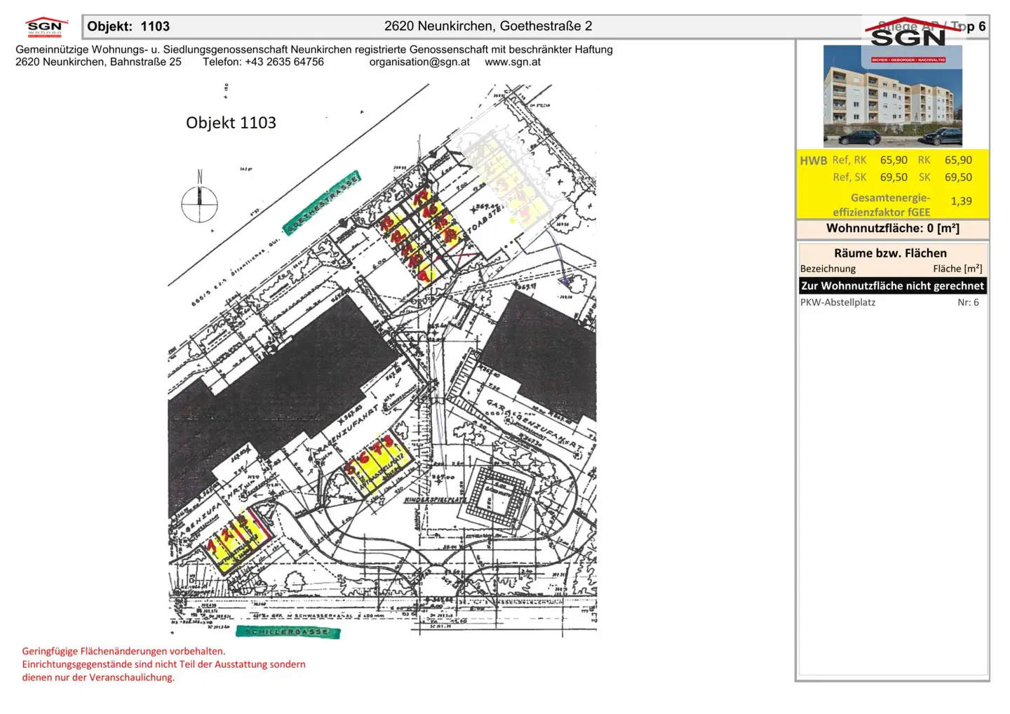Click 'Gesamtenergie-effizienzfaktor fGEE' label
Image resolution: width=1010 pixels, height=714 pixels.
[x=882, y=205]
